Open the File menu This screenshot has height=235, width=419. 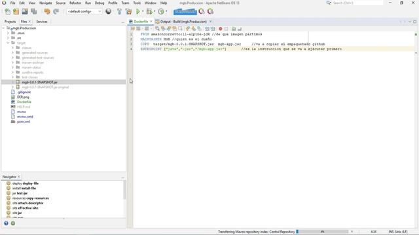pos(12,3)
